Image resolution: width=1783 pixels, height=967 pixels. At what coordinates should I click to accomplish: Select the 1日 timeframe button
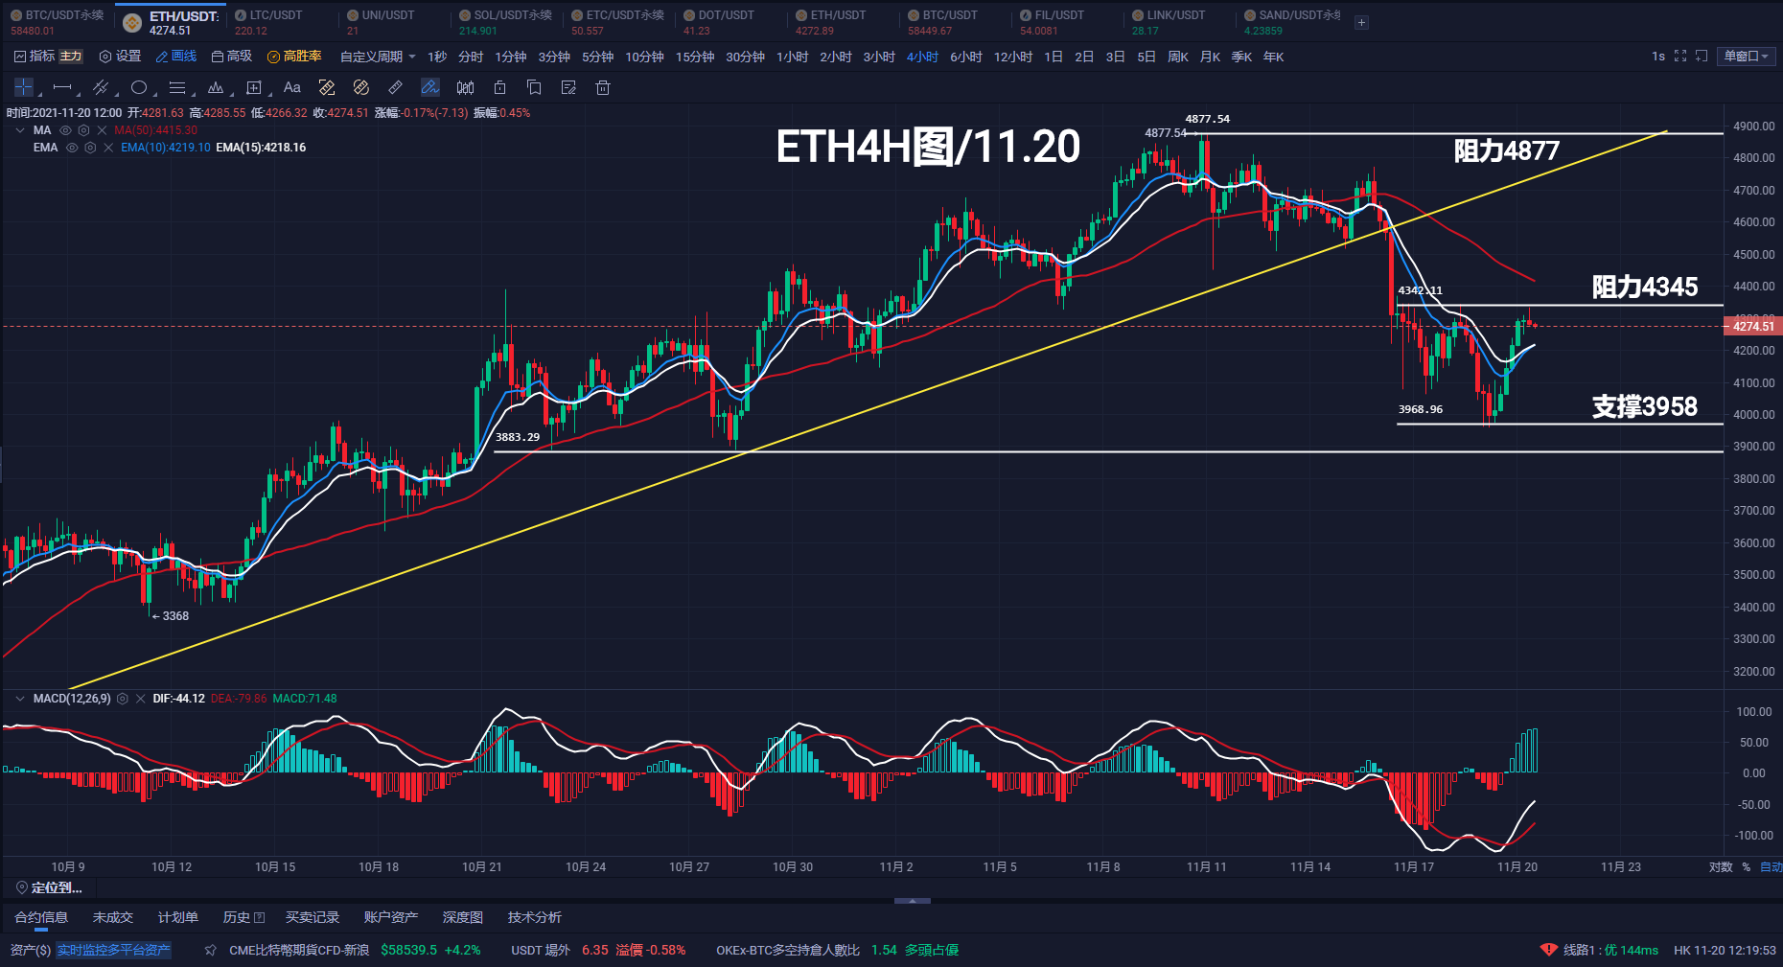pos(1053,57)
